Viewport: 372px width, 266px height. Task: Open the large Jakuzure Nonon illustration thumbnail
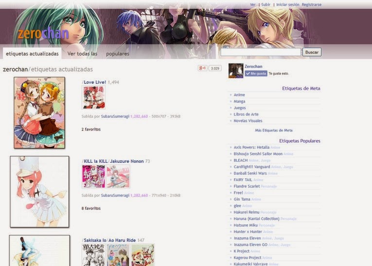39,192
